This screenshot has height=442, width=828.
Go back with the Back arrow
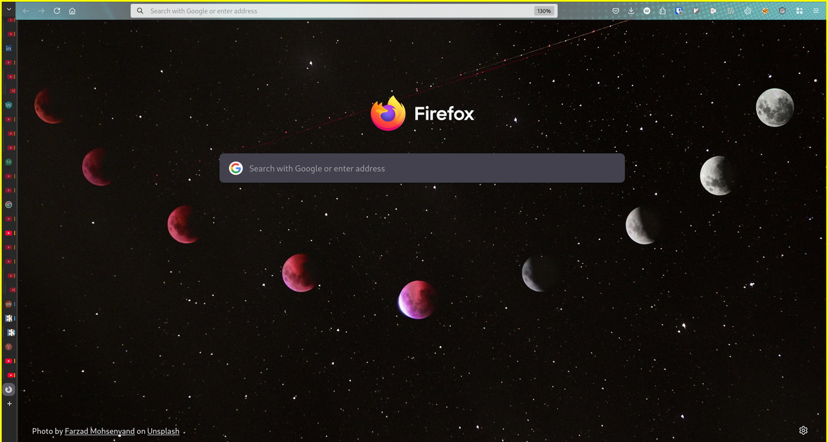(26, 11)
